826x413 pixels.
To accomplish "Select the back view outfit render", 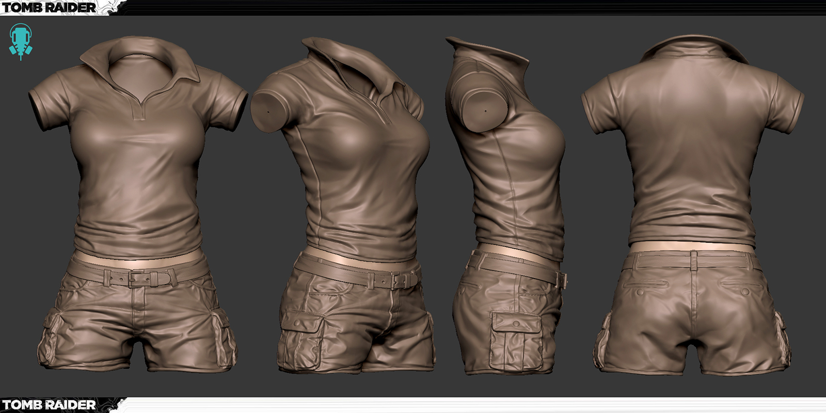I will point(693,205).
